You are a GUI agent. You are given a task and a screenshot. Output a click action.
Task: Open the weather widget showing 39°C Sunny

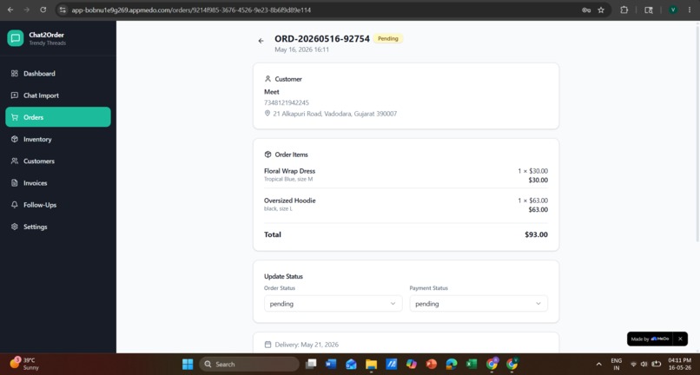pos(24,364)
